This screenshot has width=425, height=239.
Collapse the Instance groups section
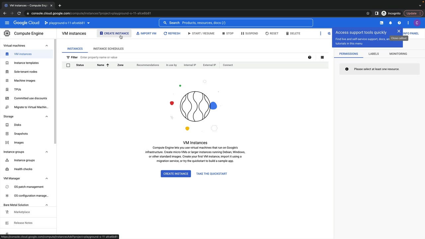pos(46,152)
